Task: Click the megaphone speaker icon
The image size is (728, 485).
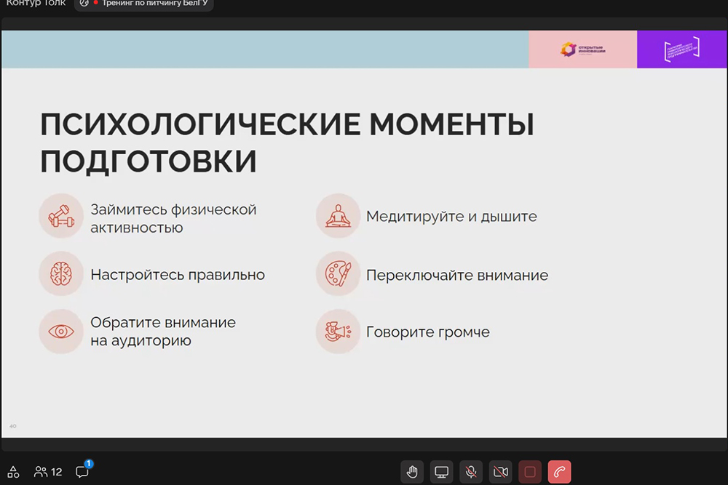Action: click(x=338, y=332)
